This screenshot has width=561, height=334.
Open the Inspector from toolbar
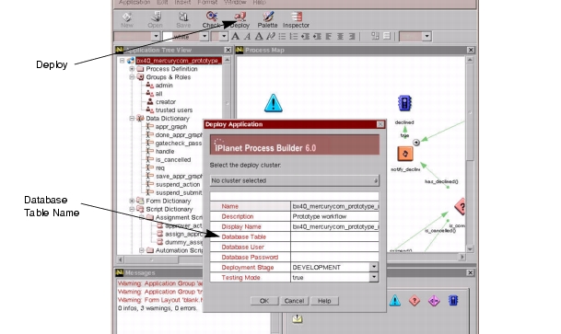click(x=296, y=20)
